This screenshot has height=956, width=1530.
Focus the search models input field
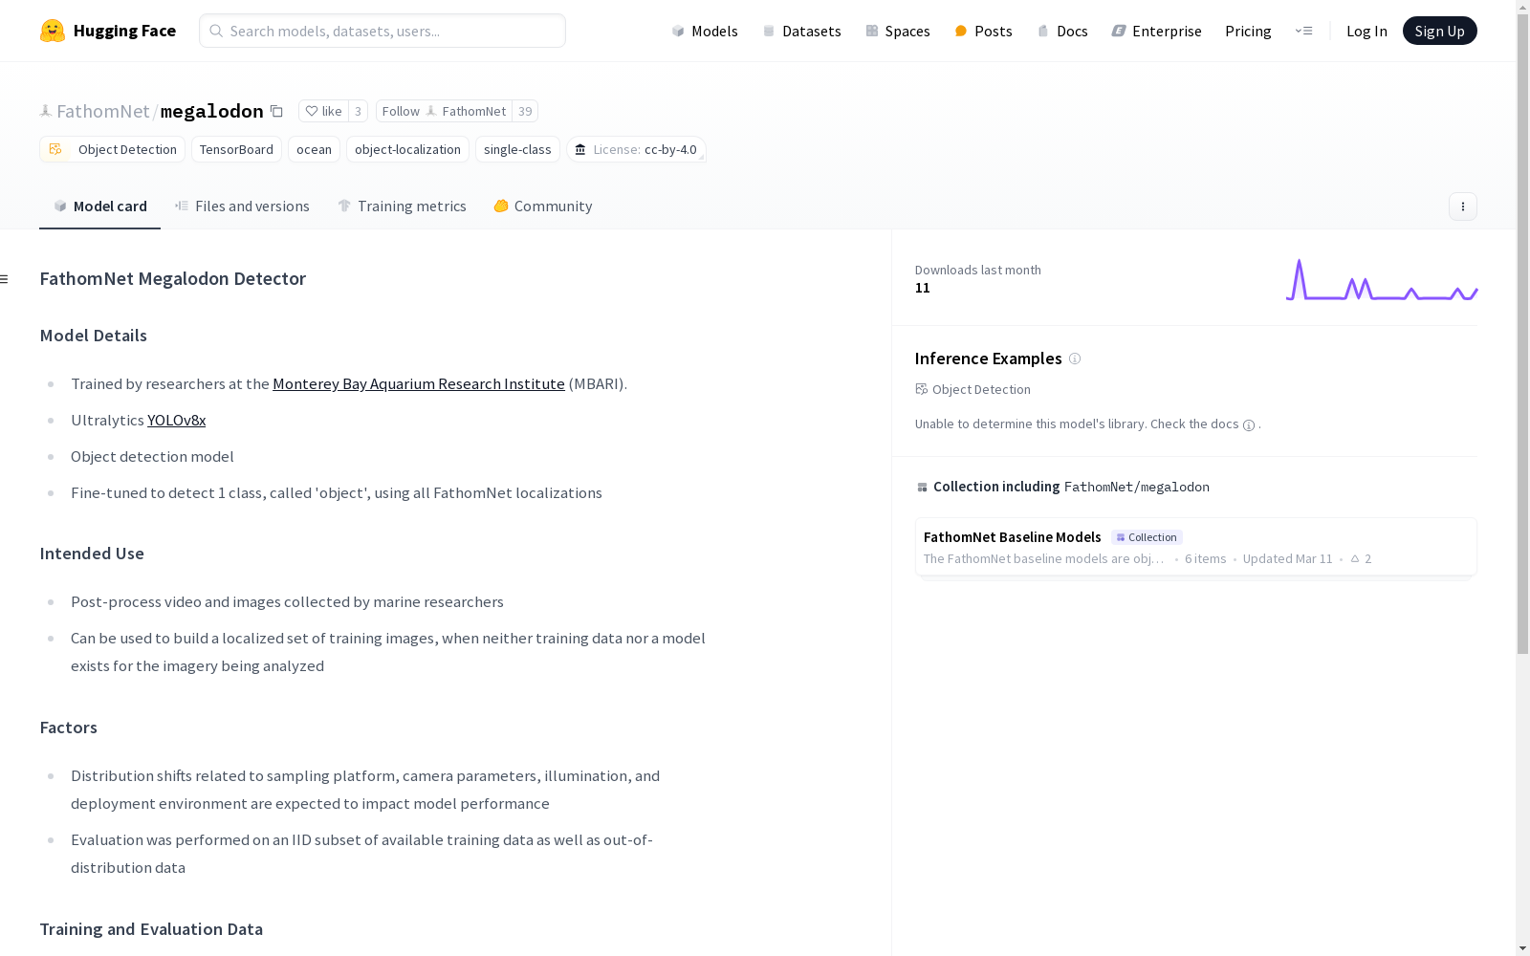click(382, 31)
